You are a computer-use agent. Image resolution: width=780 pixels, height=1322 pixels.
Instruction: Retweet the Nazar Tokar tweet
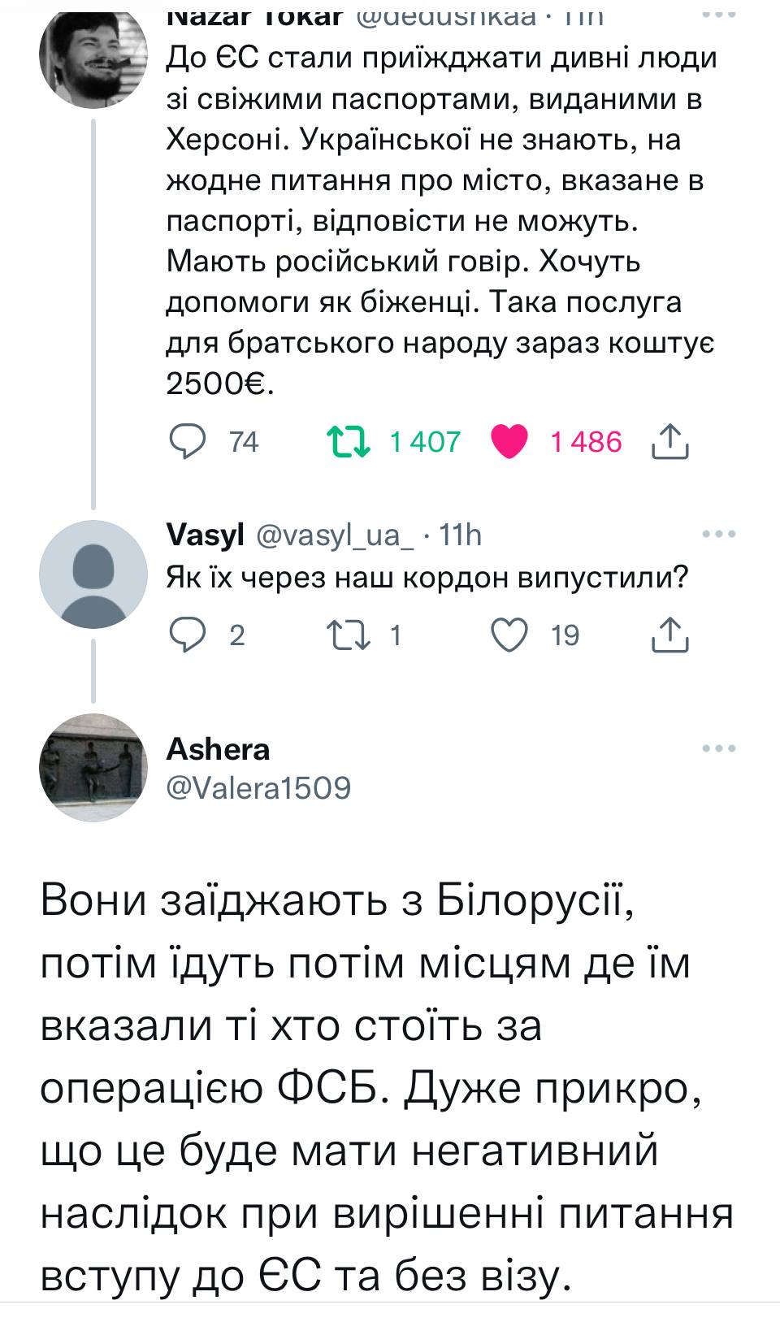[349, 441]
